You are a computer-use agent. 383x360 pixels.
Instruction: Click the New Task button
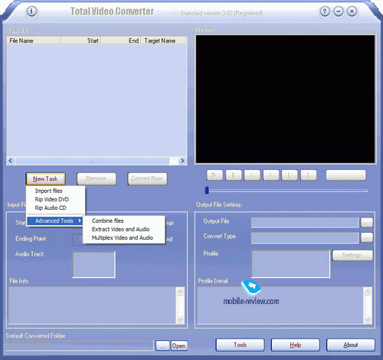tap(45, 178)
